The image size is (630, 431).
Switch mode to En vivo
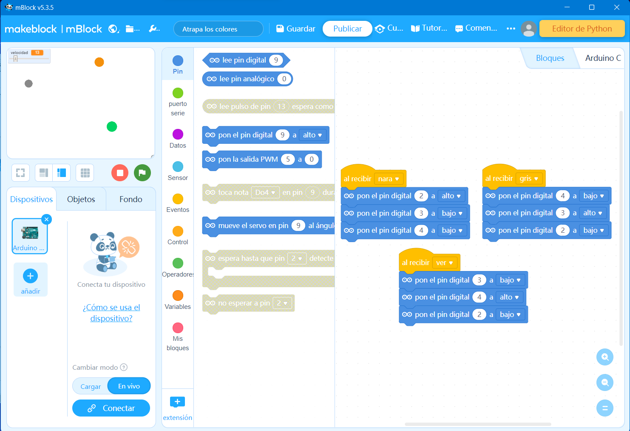129,386
